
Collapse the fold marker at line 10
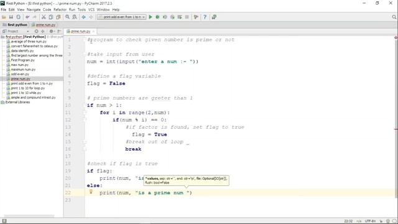[85, 105]
